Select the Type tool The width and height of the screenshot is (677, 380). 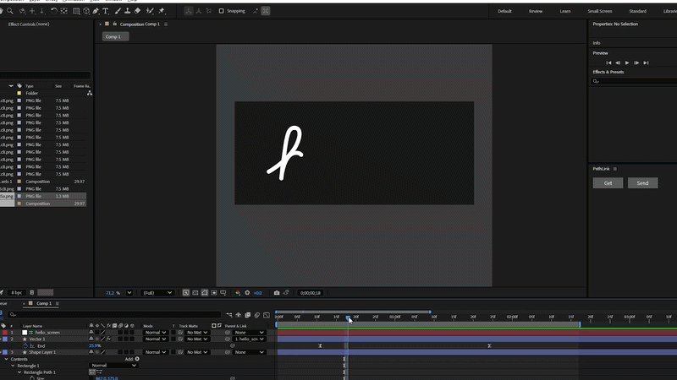coord(106,11)
